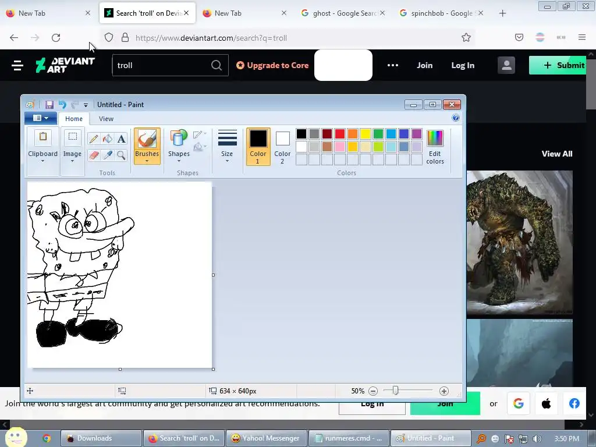Viewport: 596px width, 447px height.
Task: Select the Pencil tool in Paint
Action: pos(94,139)
